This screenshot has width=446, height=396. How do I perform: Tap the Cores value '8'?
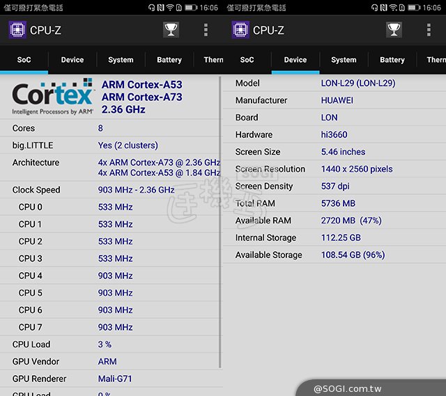pos(100,128)
